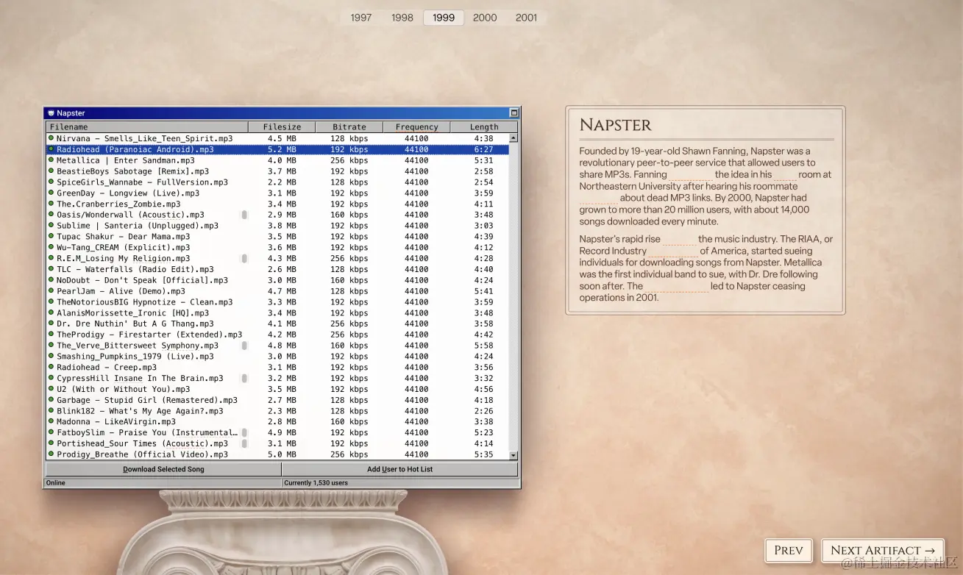963x575 pixels.
Task: Go to Next Artifact
Action: coord(883,550)
